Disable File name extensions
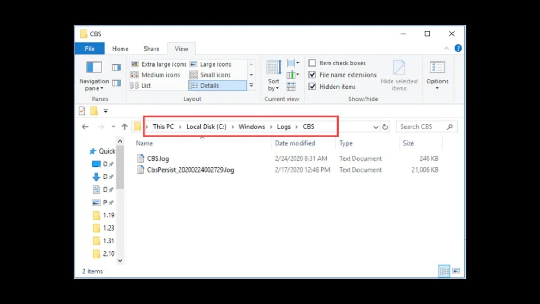The image size is (540, 304). pos(313,74)
